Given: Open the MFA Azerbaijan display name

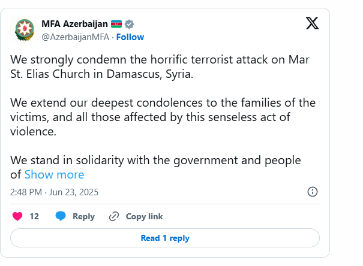Looking at the screenshot, I should point(74,24).
